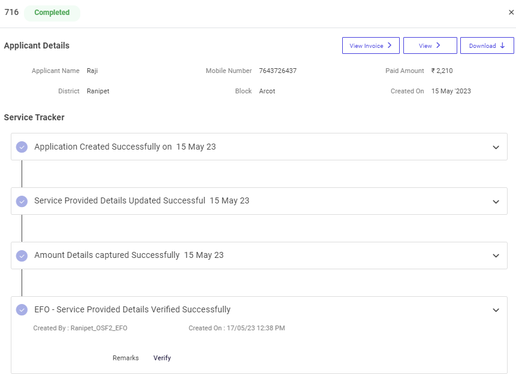Image resolution: width=516 pixels, height=374 pixels.
Task: Expand Service Provided Details Updated row
Action: 496,202
